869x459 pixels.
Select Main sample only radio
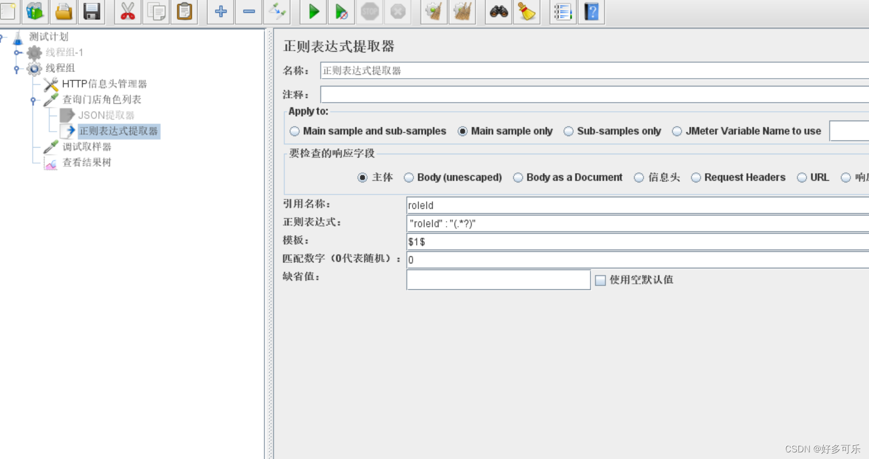tap(462, 131)
